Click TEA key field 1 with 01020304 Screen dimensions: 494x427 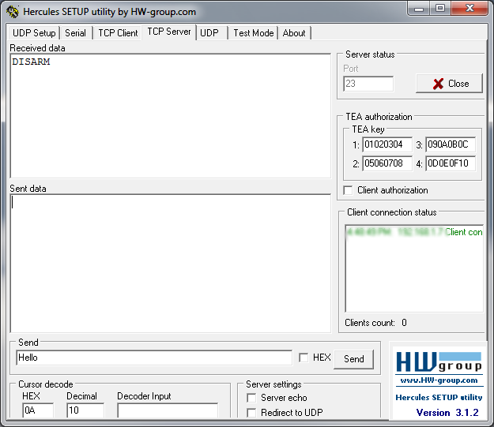pyautogui.click(x=387, y=144)
